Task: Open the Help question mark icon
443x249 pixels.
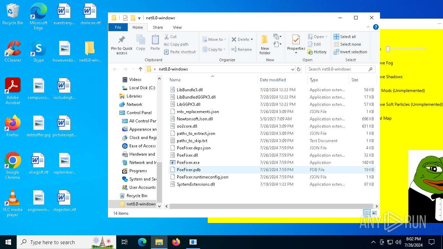Action: [x=376, y=27]
